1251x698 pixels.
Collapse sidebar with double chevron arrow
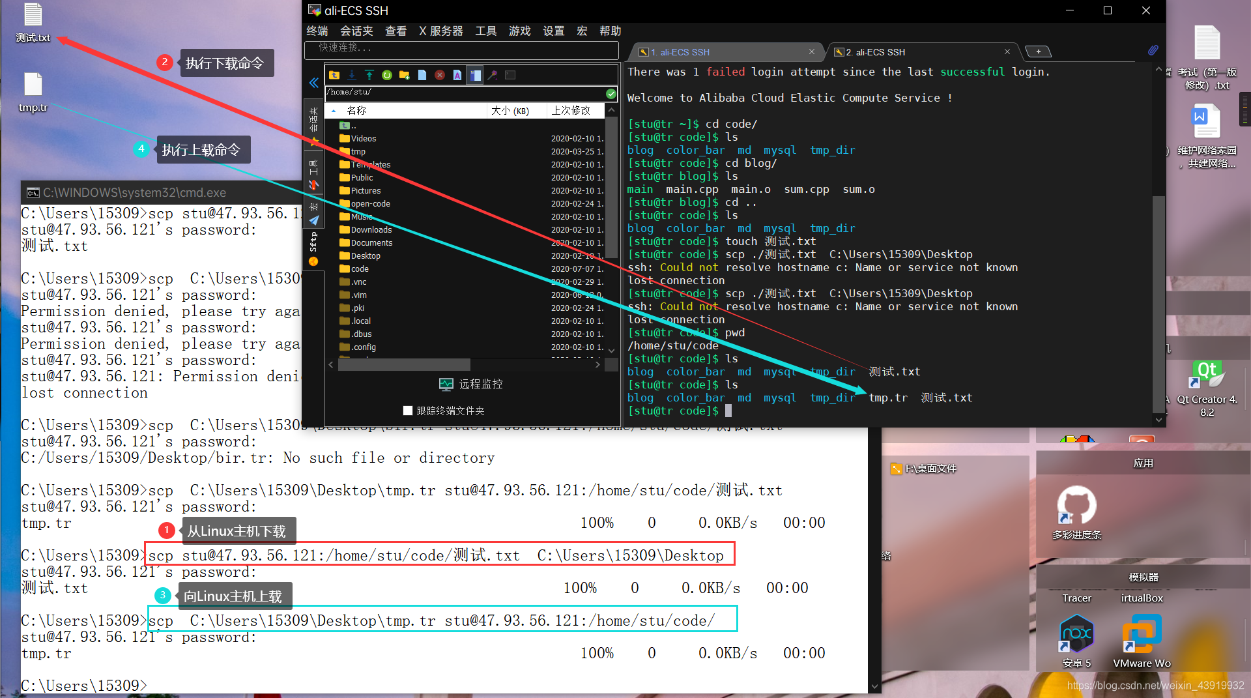[x=314, y=83]
